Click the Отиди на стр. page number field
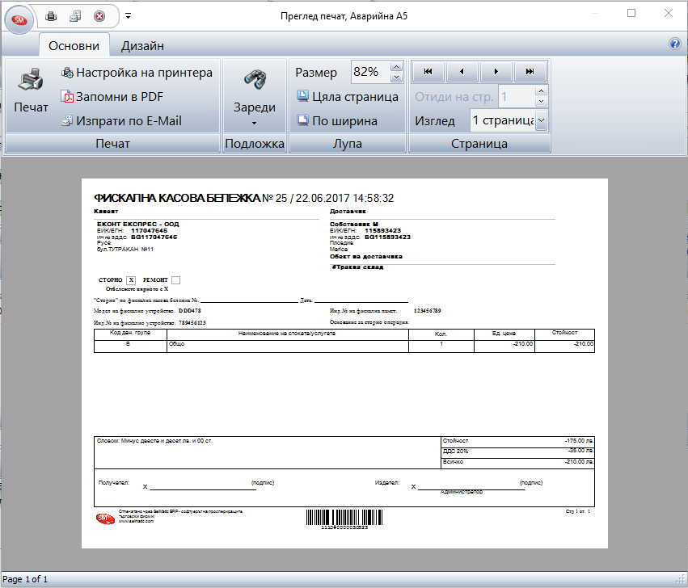This screenshot has height=588, width=688. 517,96
